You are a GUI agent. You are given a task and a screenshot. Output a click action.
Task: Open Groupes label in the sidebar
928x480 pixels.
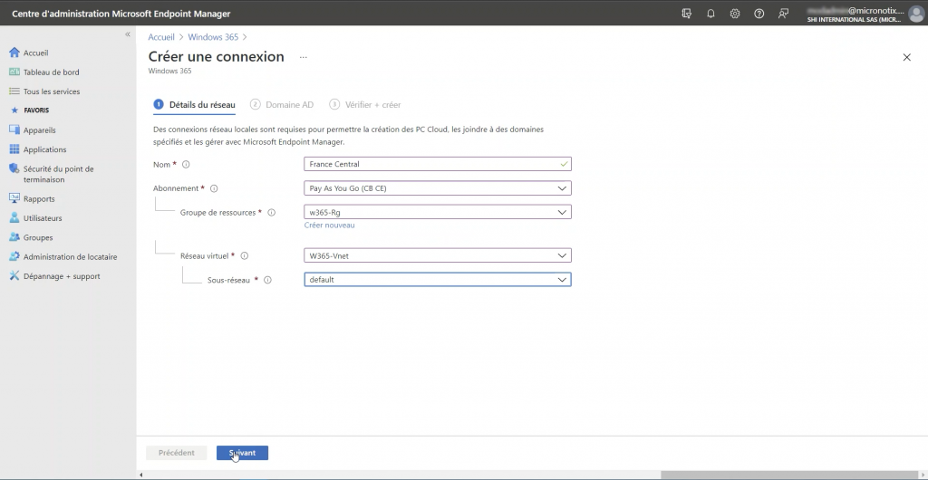(38, 237)
